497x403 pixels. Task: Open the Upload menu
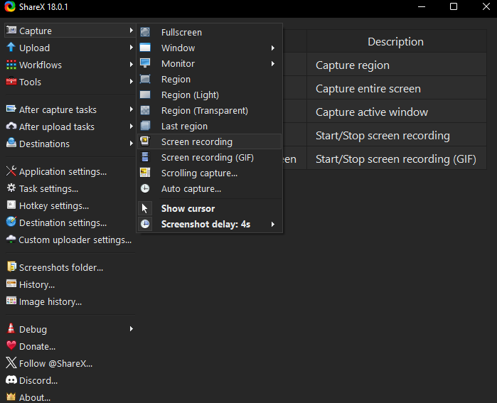point(34,48)
